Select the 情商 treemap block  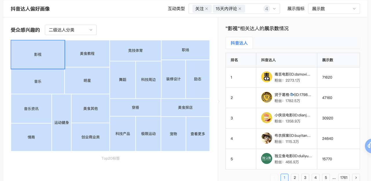point(31,137)
